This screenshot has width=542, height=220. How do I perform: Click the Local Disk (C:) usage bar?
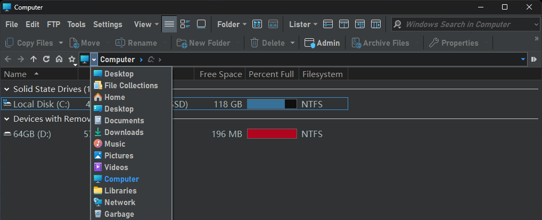[272, 104]
